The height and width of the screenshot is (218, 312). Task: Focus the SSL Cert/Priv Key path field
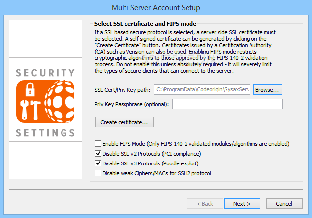coord(202,89)
